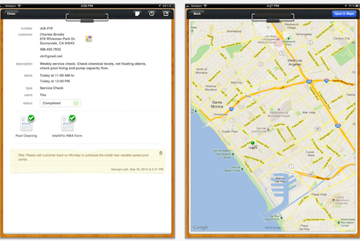Call phone number 408.455.7832

pos(50,50)
